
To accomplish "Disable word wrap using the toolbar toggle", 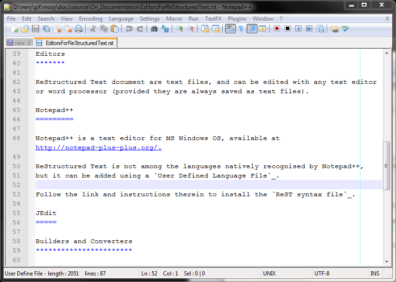I will click(x=230, y=29).
